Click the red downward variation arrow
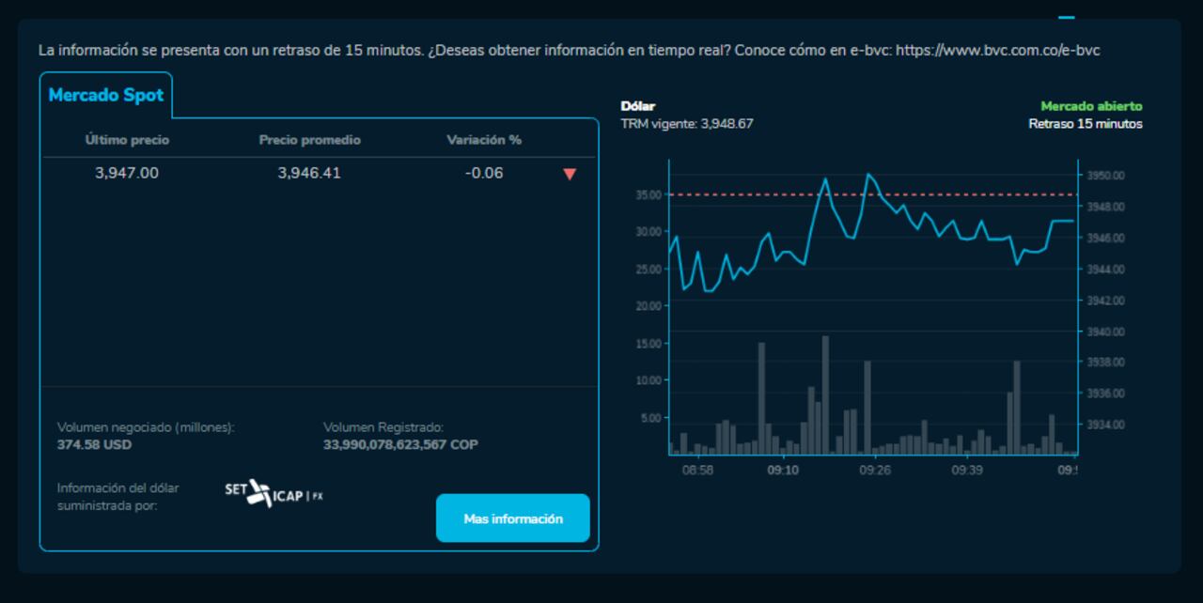This screenshot has width=1203, height=603. 569,174
